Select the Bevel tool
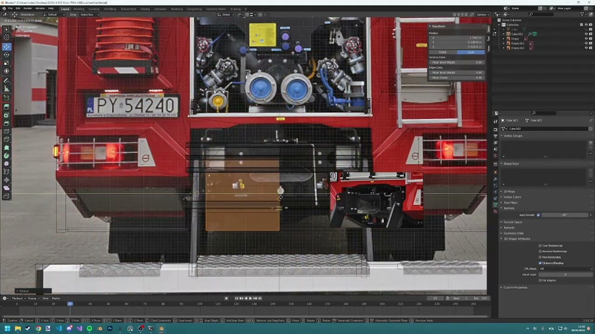The image size is (595, 334). (x=7, y=123)
